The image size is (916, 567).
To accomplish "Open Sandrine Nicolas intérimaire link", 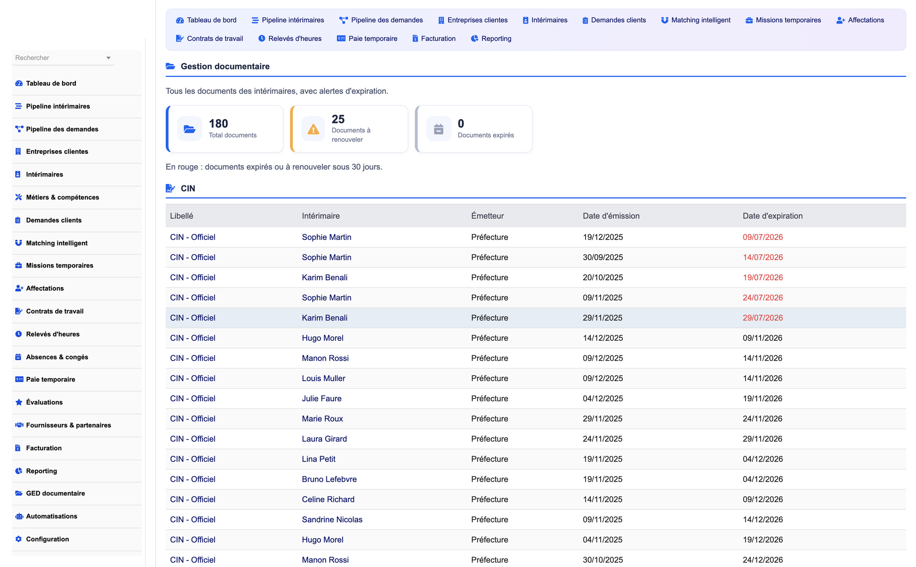I will pos(332,520).
